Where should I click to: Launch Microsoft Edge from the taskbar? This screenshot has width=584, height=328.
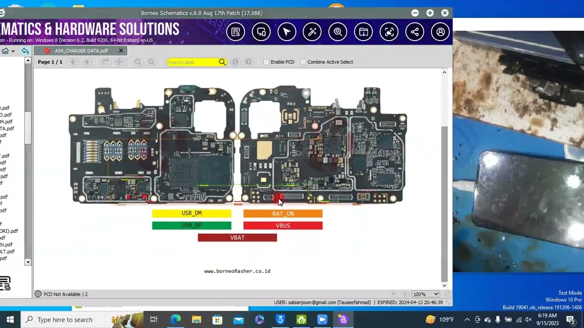pos(175,320)
